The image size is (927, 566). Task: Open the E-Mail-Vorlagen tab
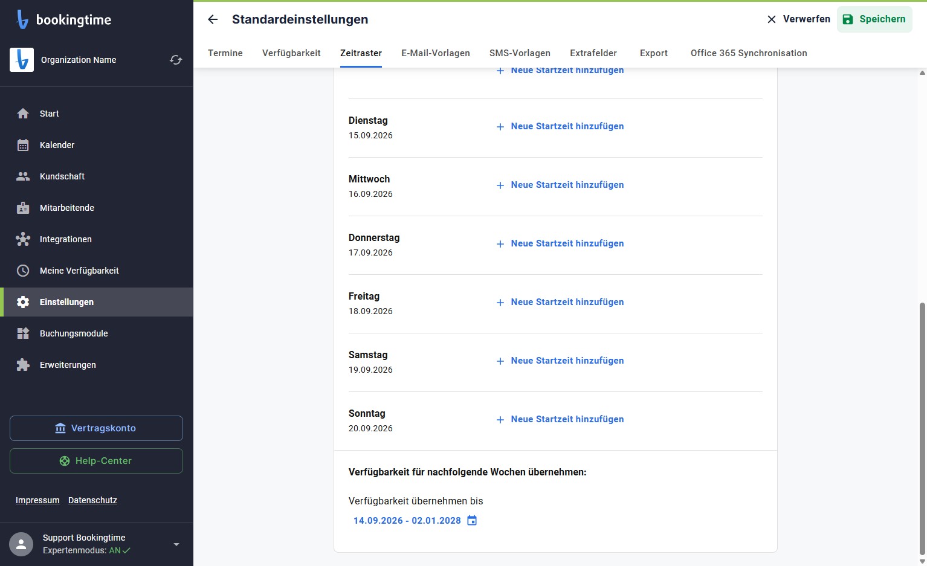(436, 53)
